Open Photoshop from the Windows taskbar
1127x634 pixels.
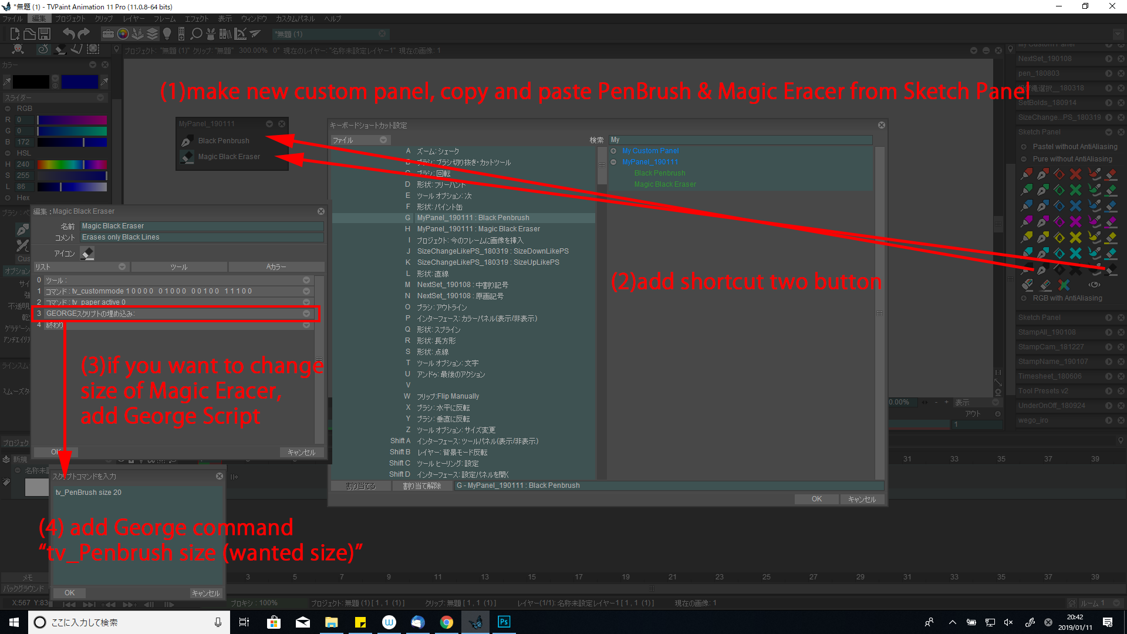(504, 622)
